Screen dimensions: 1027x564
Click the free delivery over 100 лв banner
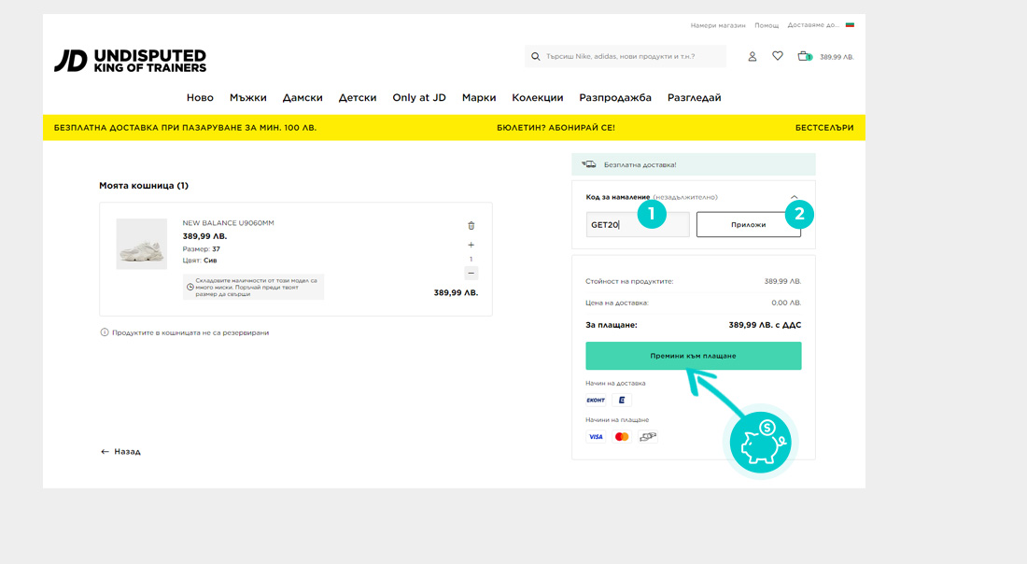pos(185,128)
